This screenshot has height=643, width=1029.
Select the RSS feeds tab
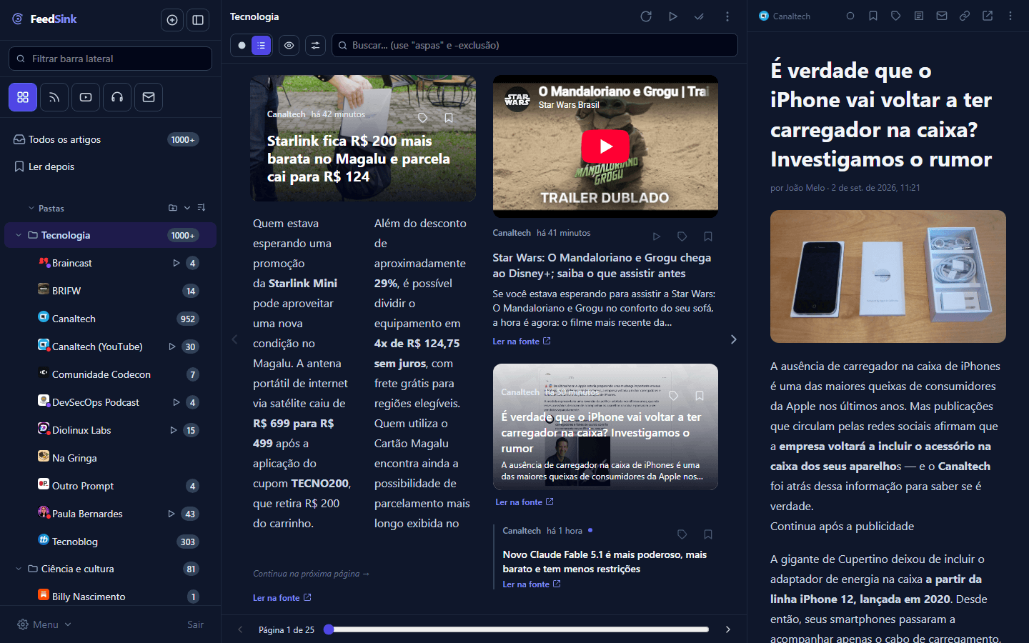[x=54, y=97]
